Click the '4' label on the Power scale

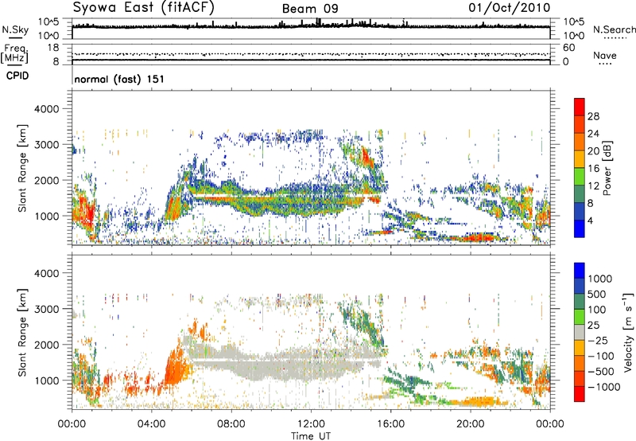pyautogui.click(x=590, y=220)
